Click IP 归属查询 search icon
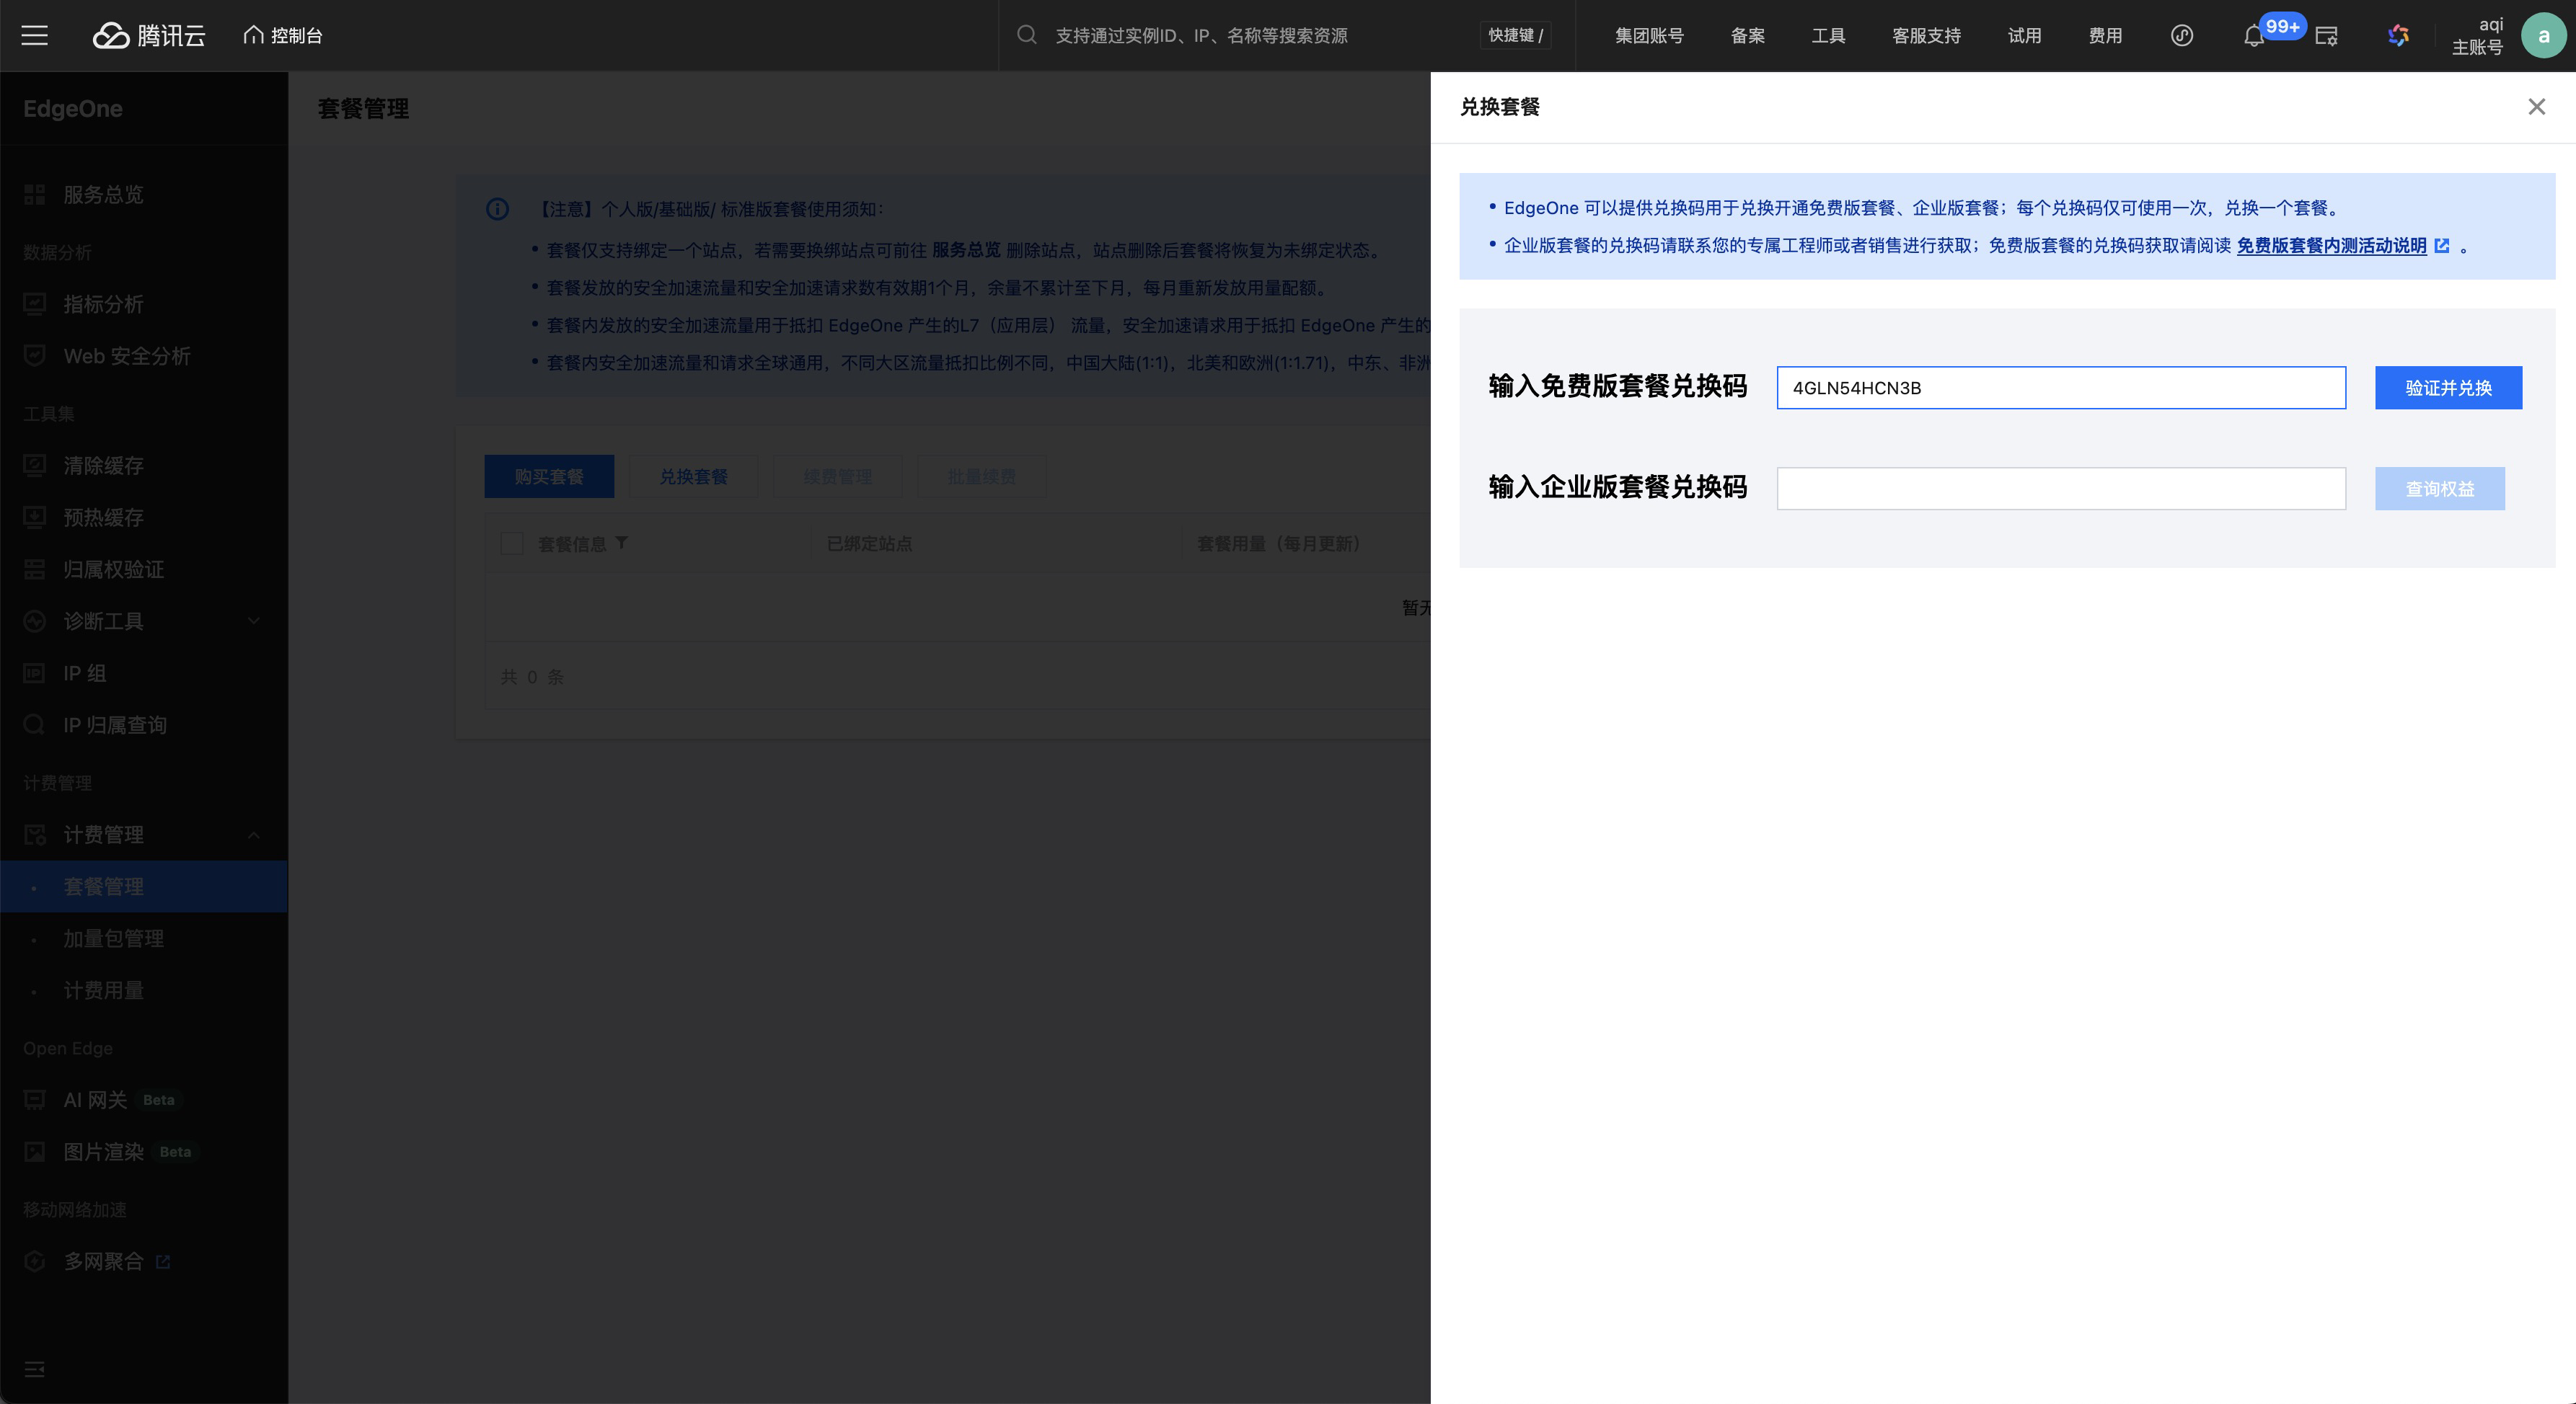 tap(35, 726)
